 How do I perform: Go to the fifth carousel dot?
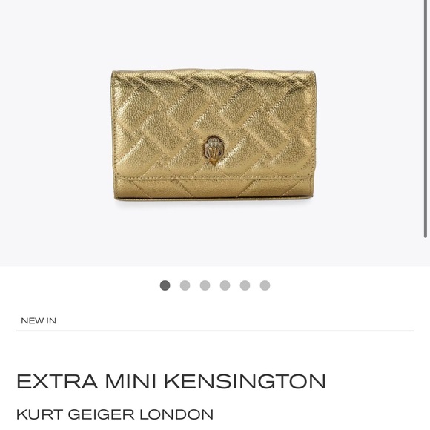point(245,285)
